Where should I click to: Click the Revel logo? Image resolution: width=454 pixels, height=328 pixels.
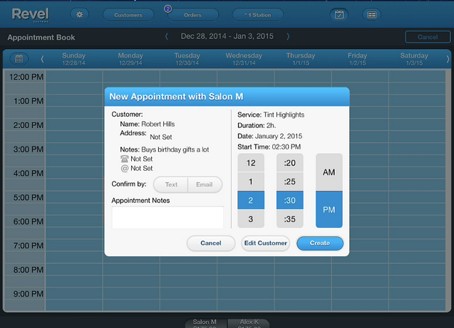(31, 14)
